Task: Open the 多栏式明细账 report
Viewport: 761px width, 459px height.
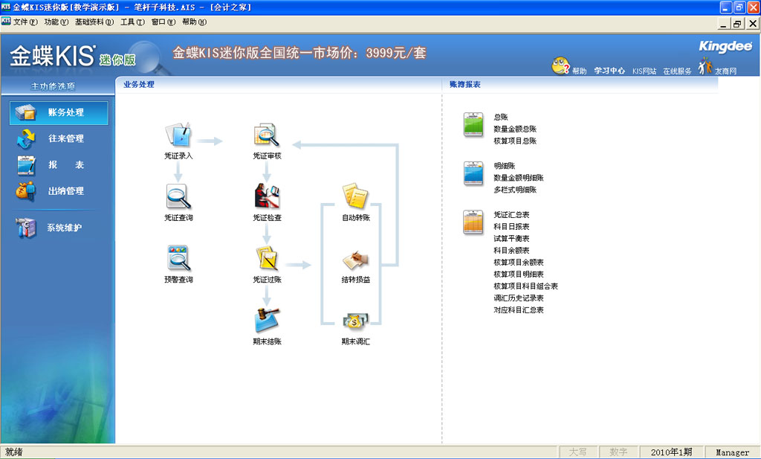Action: (515, 190)
